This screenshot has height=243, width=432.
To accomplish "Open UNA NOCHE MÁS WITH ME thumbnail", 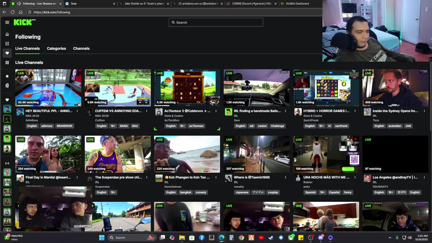I will pos(326,154).
